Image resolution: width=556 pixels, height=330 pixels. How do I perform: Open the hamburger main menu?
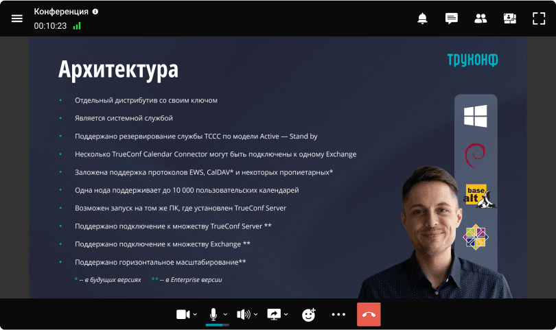tap(17, 19)
